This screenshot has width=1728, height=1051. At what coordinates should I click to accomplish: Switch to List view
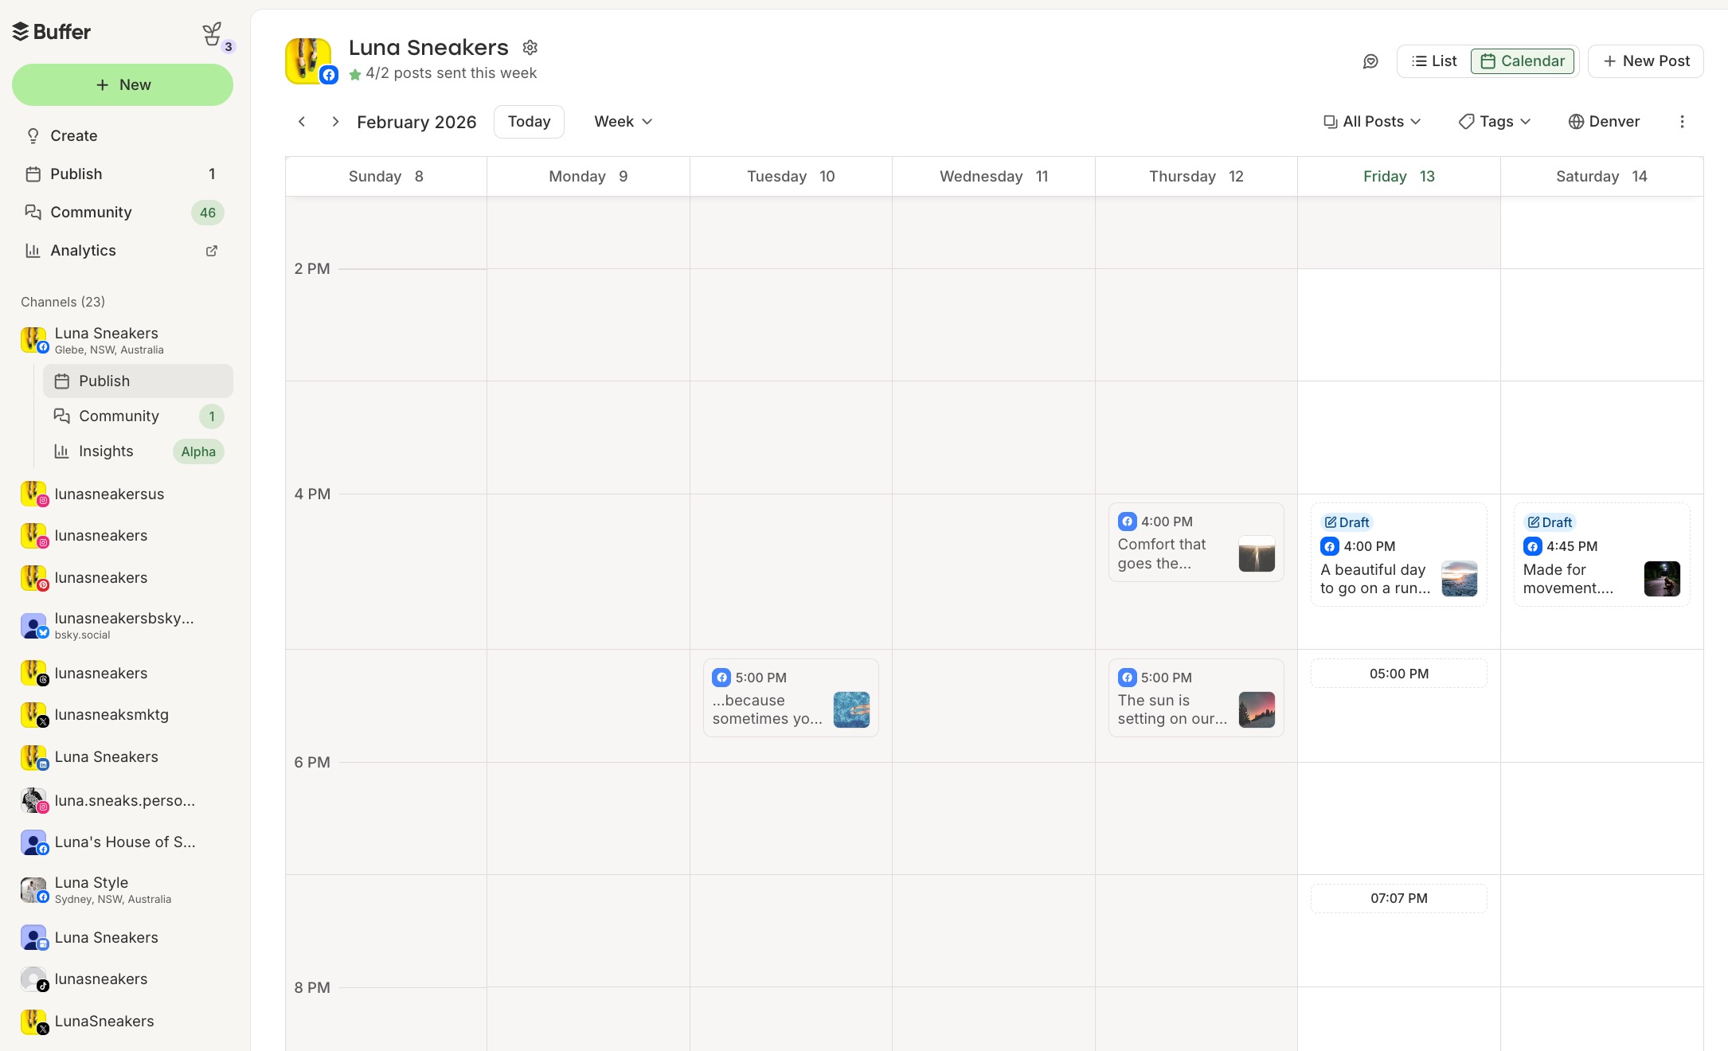(1434, 61)
